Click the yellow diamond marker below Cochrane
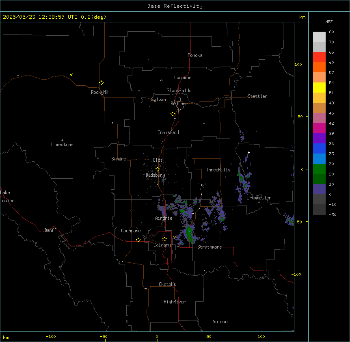The width and height of the screenshot is (350, 342). tap(138, 240)
